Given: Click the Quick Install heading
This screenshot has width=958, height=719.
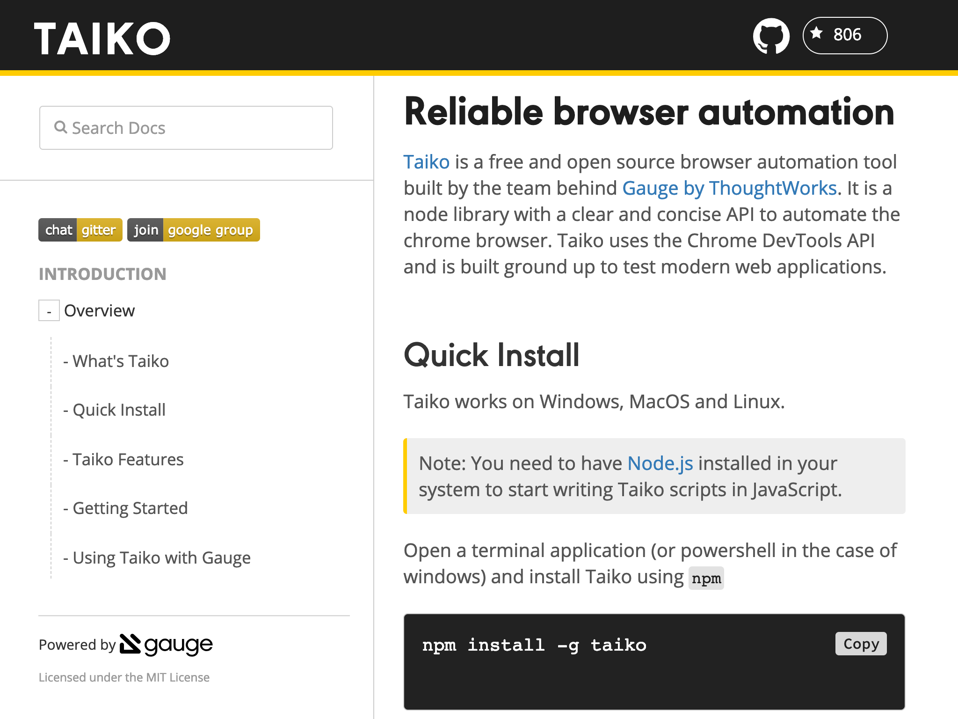Looking at the screenshot, I should point(492,355).
